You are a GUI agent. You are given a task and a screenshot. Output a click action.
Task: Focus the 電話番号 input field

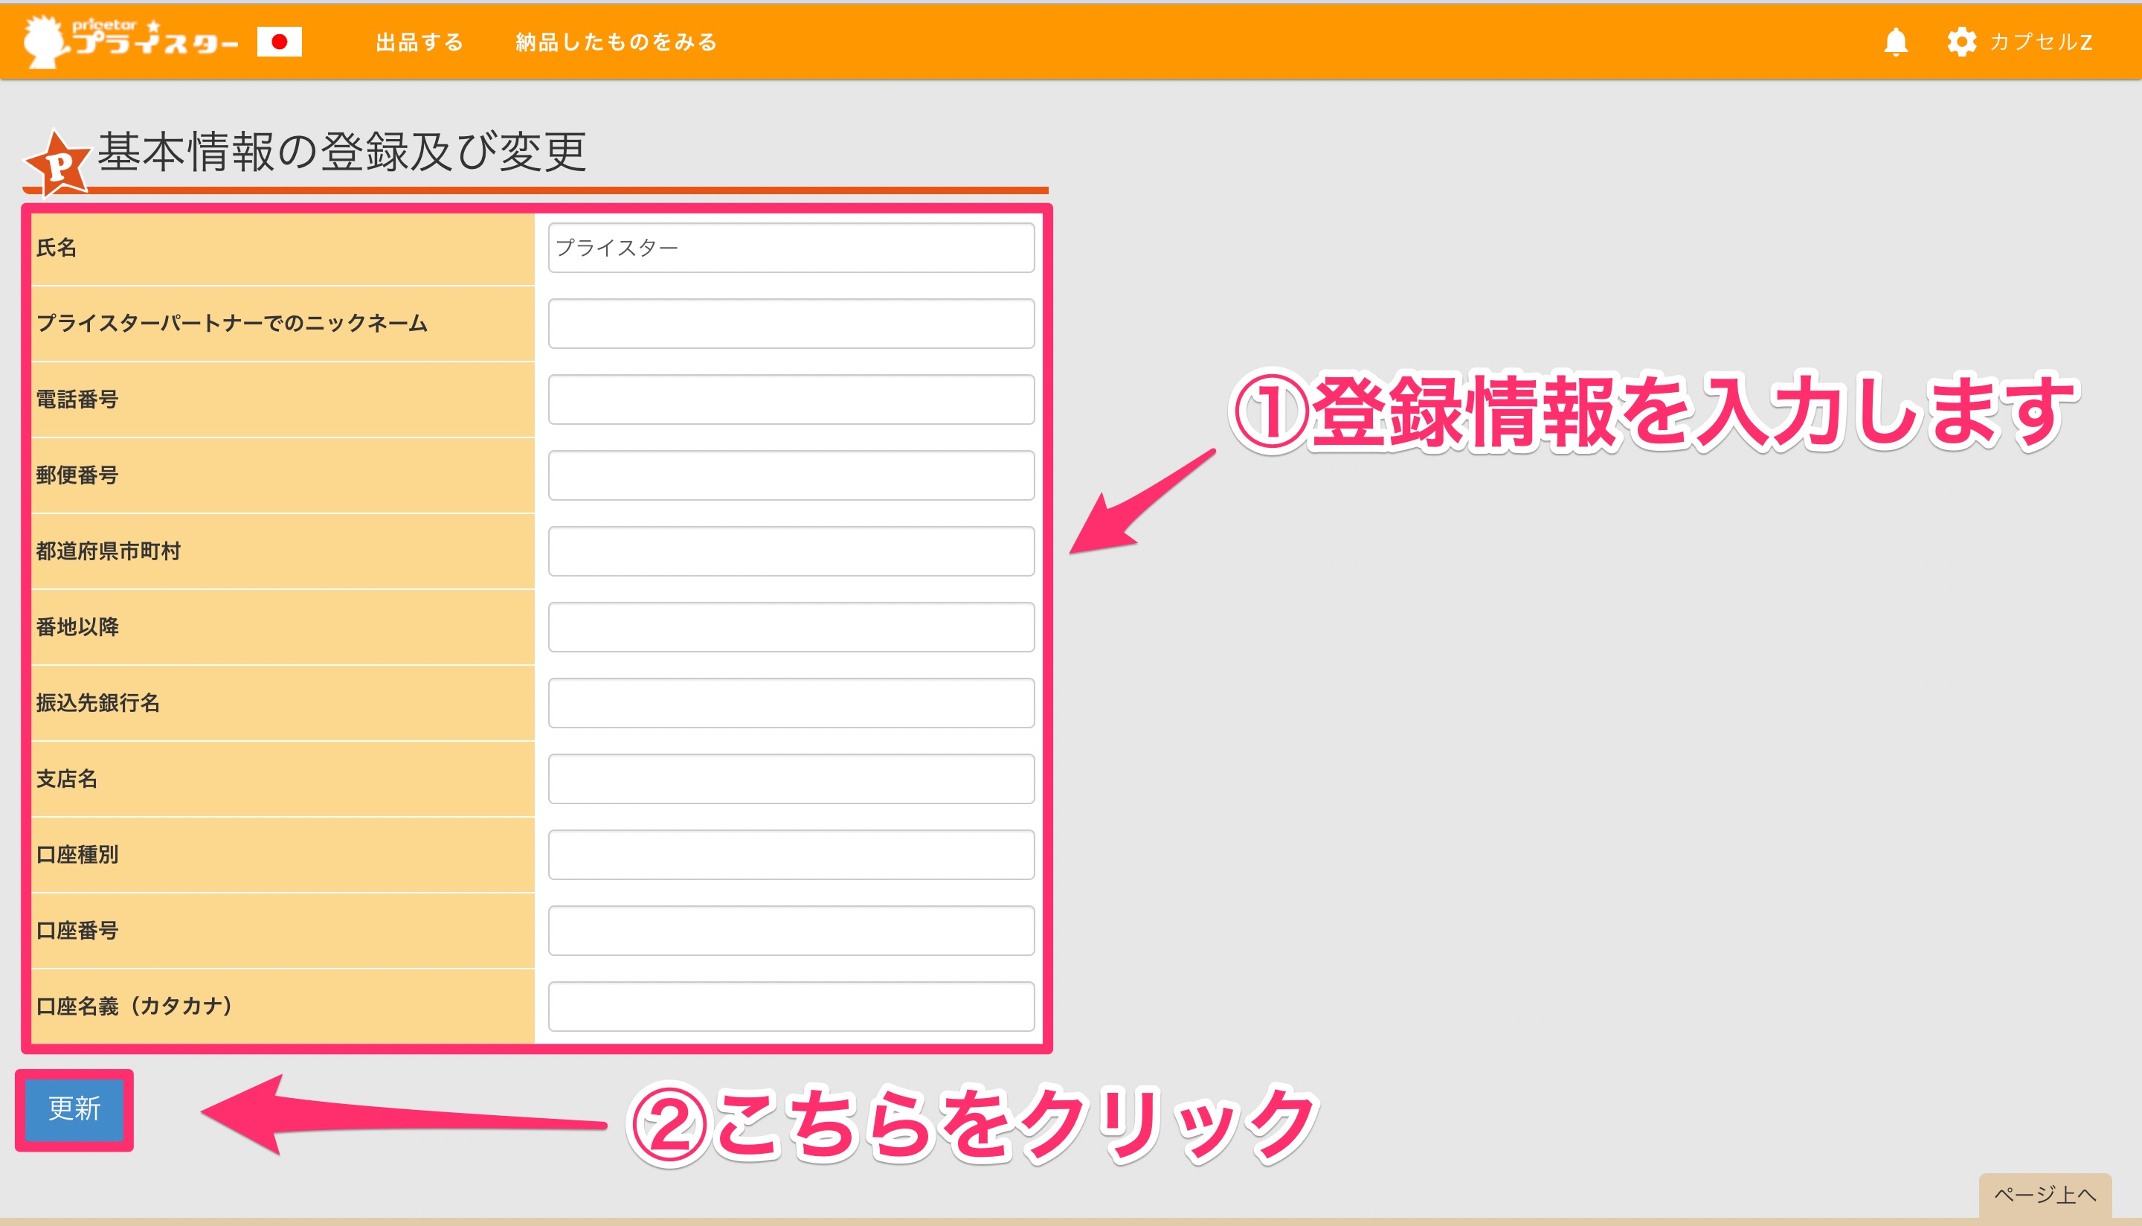(791, 399)
